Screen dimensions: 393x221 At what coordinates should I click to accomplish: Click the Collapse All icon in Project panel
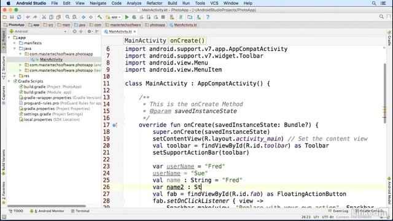tap(80, 31)
